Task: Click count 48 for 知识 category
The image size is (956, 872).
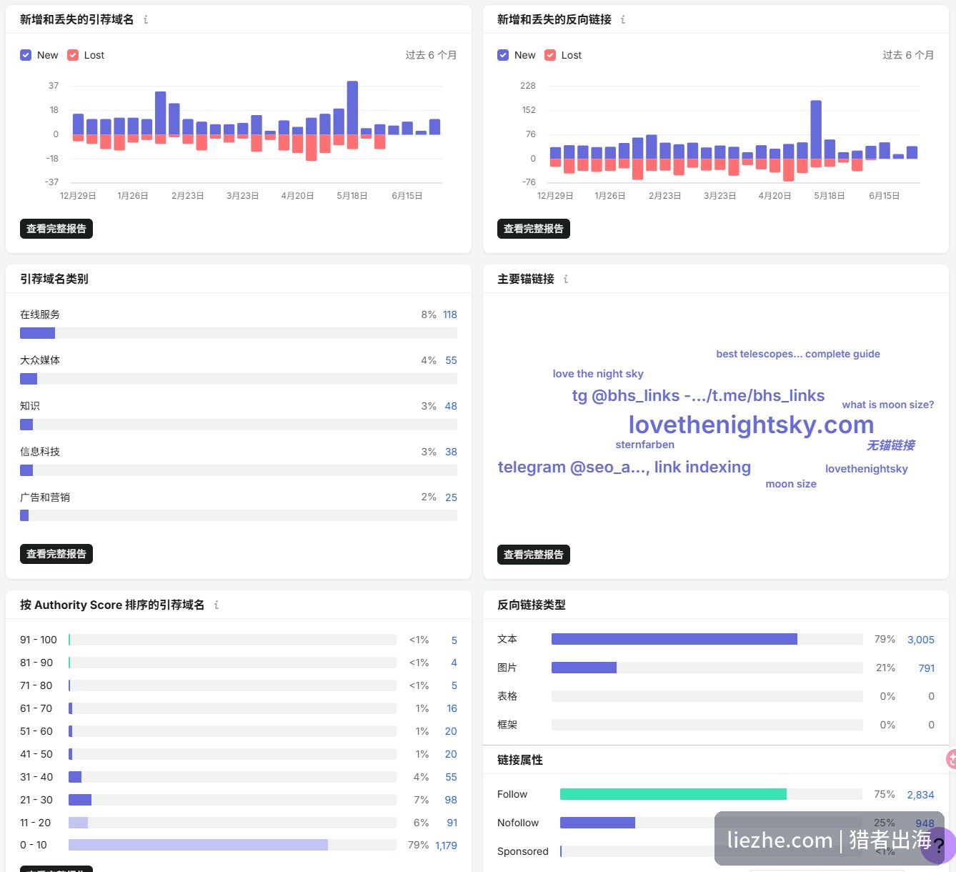Action: tap(451, 406)
